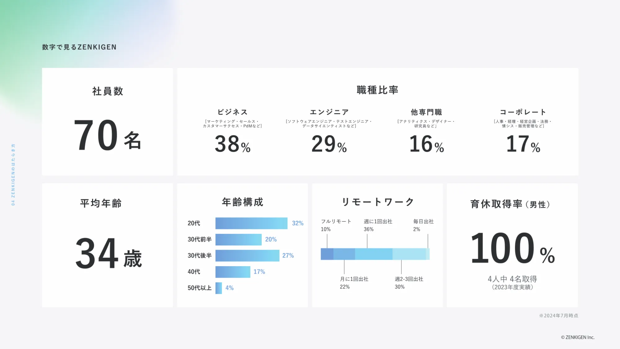Click the エンジニア category label
This screenshot has width=620, height=349.
click(329, 112)
